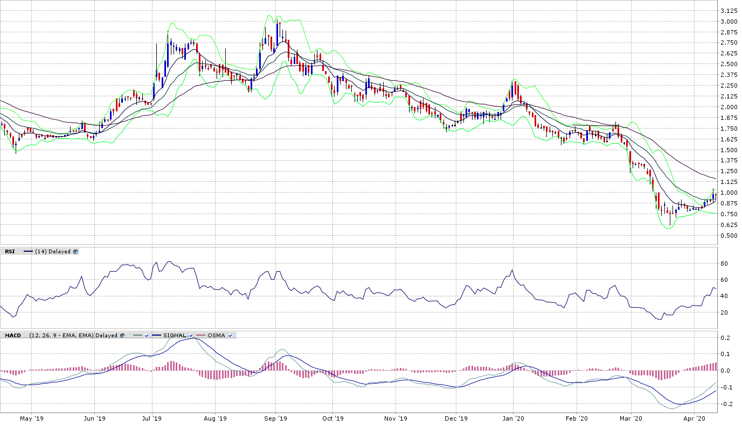Click the globe icon next to RSI Delayed

tap(75, 251)
